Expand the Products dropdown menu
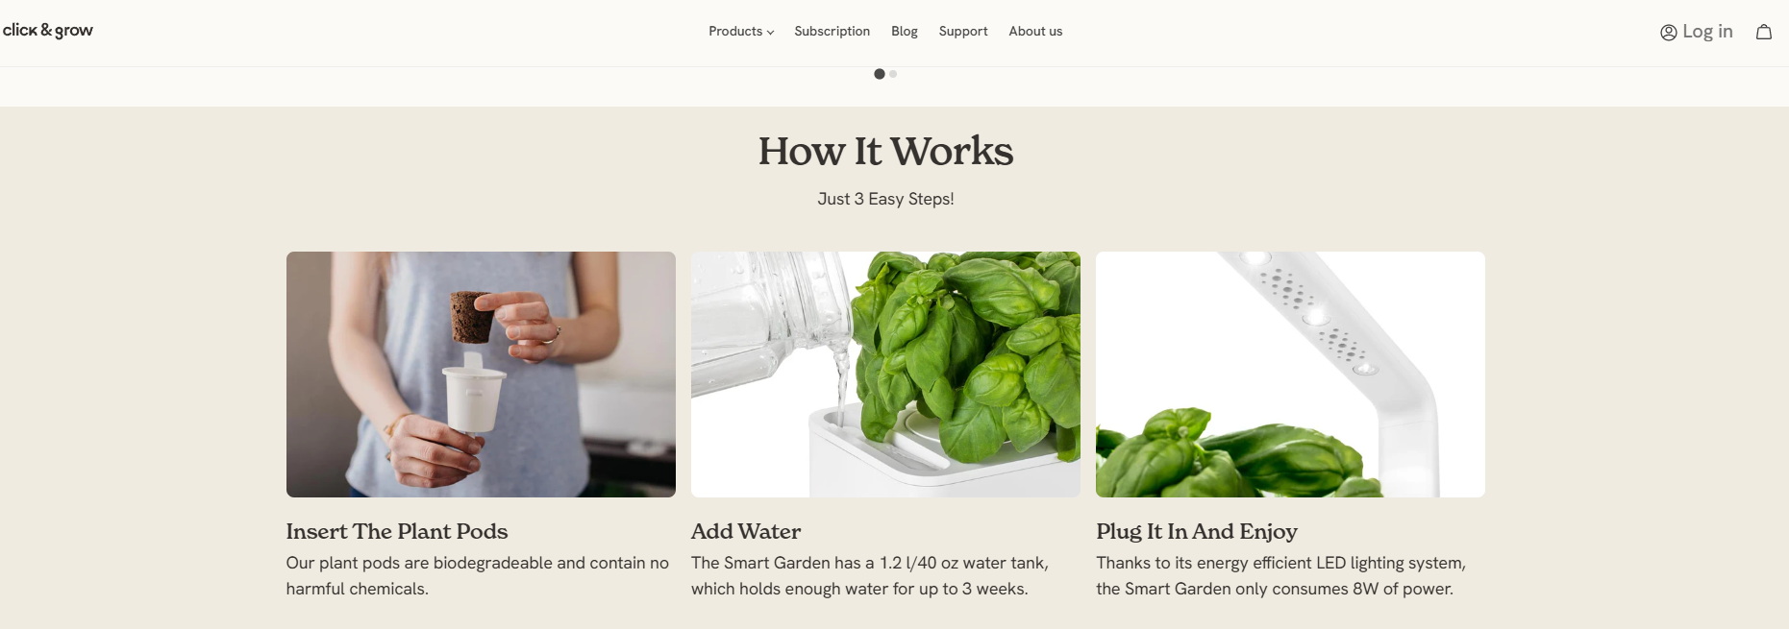The image size is (1789, 629). pos(741,32)
